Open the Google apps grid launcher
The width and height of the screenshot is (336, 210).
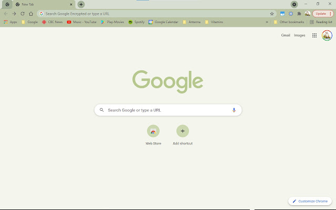(x=314, y=35)
